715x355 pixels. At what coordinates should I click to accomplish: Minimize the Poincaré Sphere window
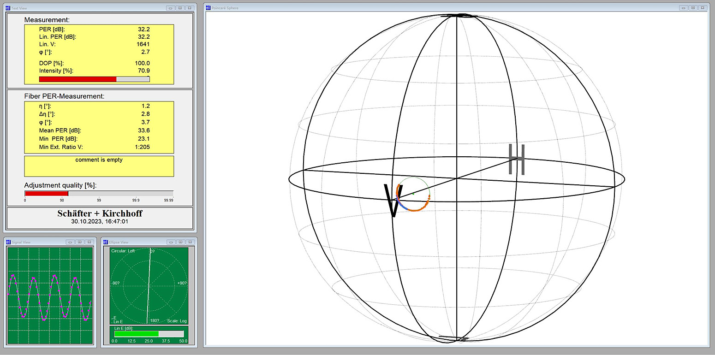click(x=683, y=8)
